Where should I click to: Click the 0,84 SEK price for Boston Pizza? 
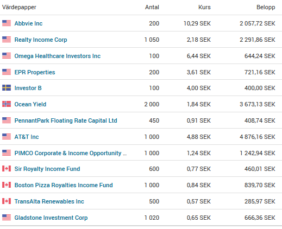[x=199, y=185]
